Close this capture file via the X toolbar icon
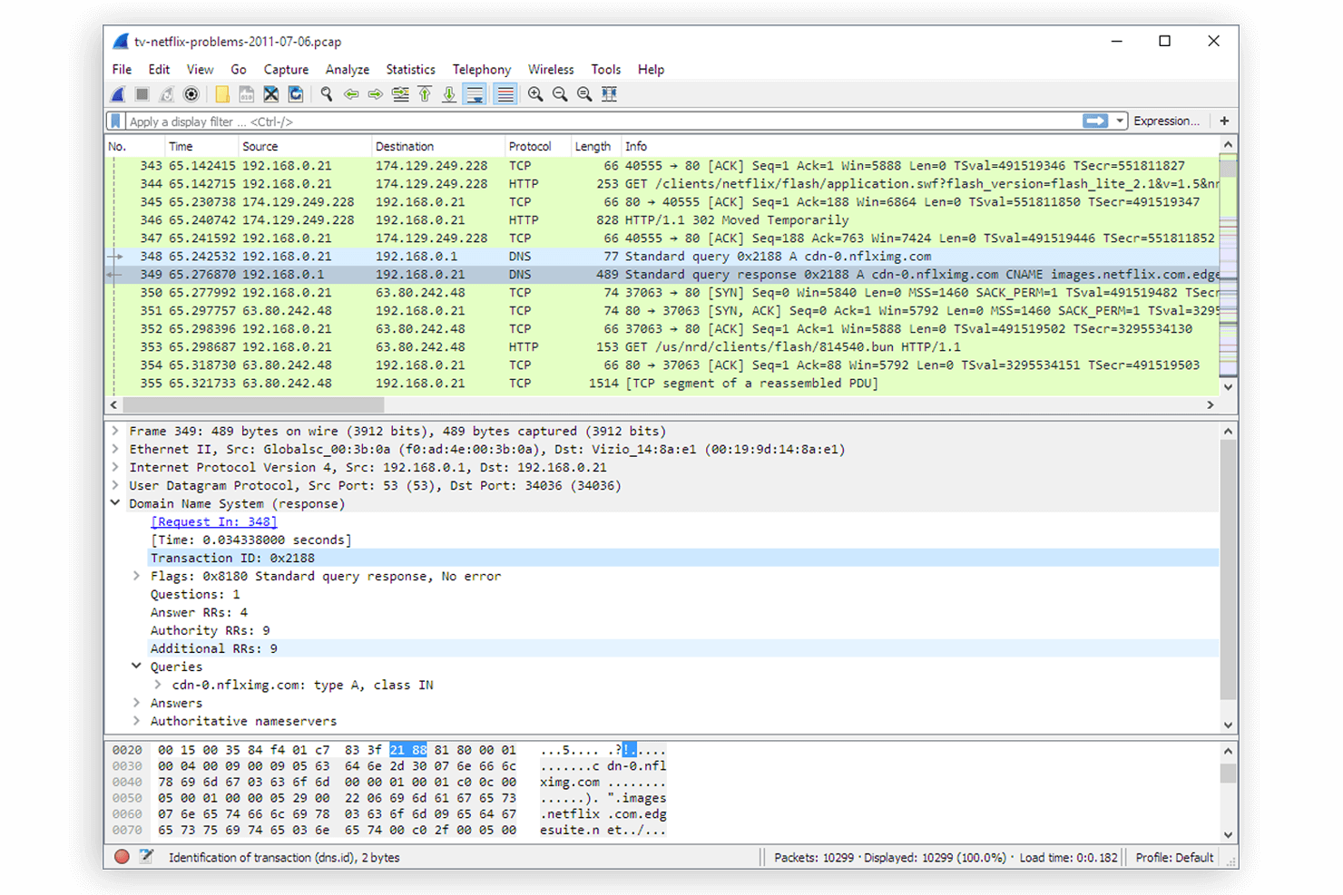The width and height of the screenshot is (1343, 895). coord(270,94)
